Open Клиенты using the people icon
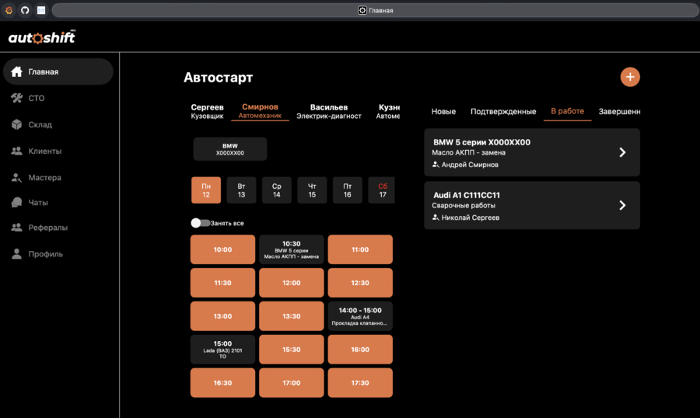Image resolution: width=700 pixels, height=418 pixels. point(16,151)
